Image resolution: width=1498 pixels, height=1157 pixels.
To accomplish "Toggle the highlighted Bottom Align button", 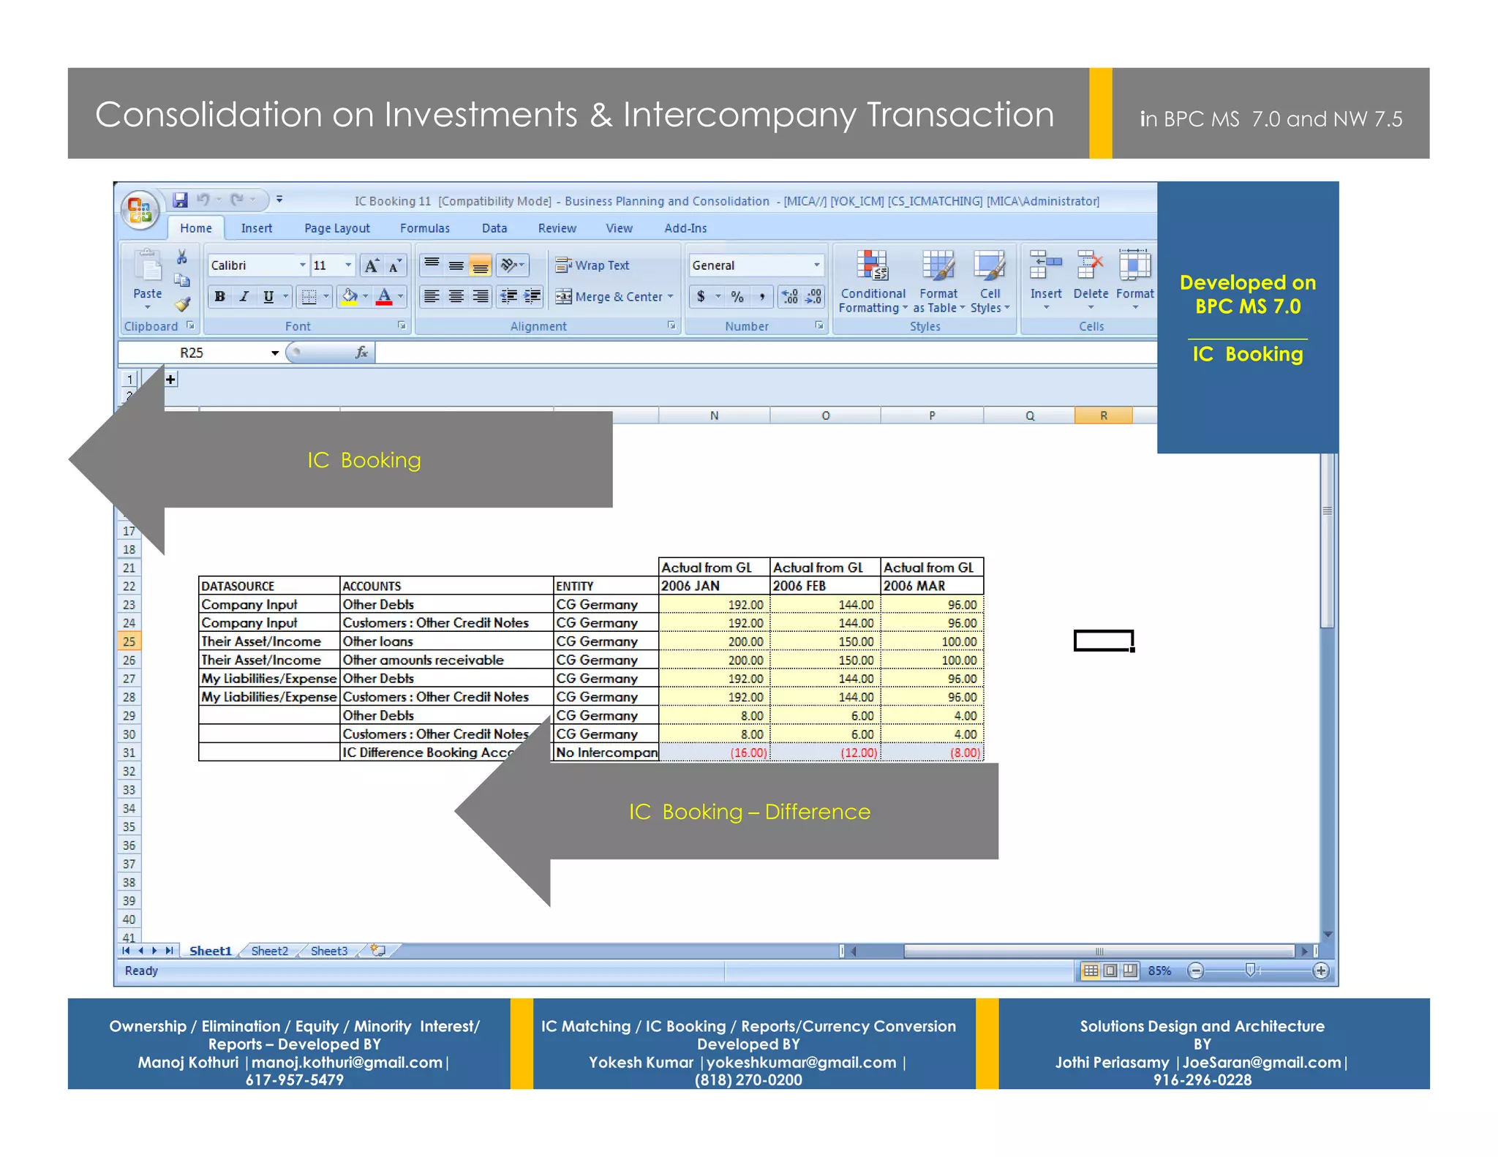I will coord(481,265).
